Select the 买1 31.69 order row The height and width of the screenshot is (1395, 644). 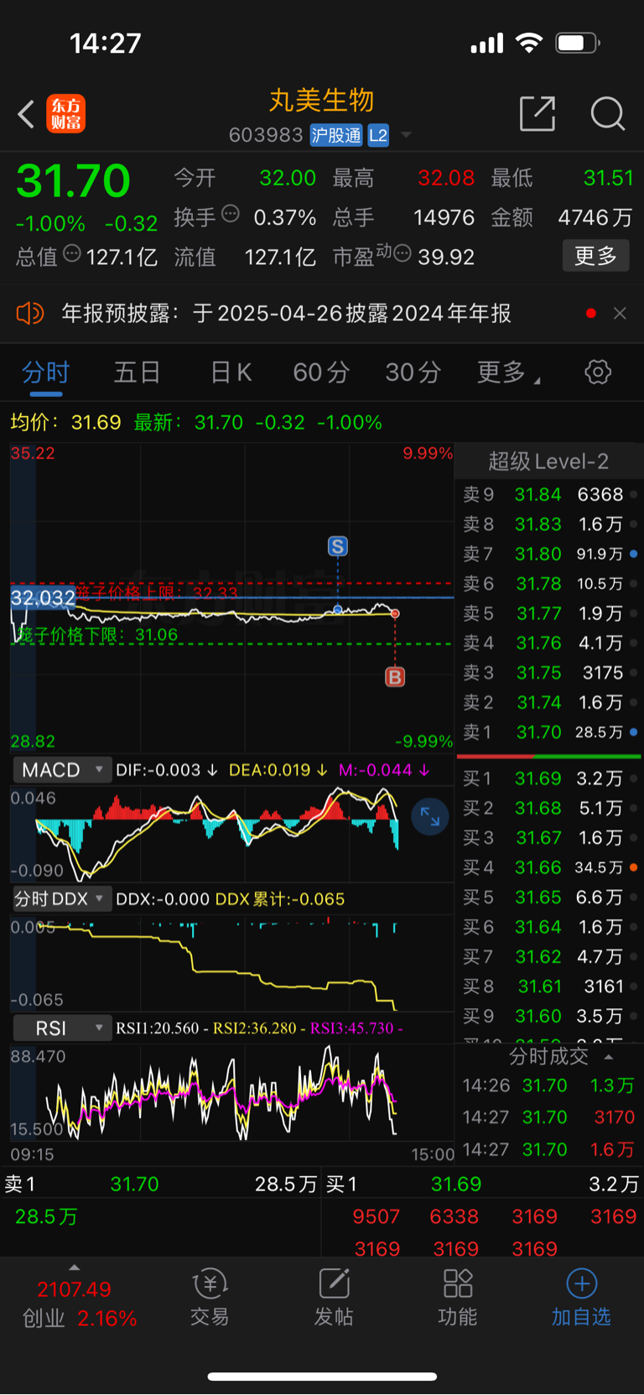click(549, 779)
